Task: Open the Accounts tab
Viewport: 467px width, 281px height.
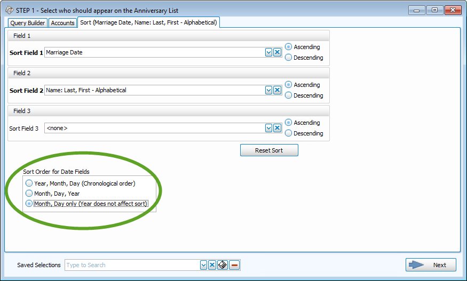Action: pyautogui.click(x=62, y=23)
